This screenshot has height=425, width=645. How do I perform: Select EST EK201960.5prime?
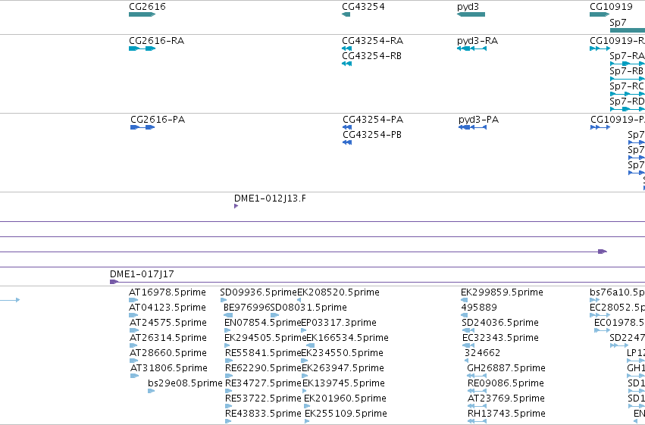(x=345, y=398)
